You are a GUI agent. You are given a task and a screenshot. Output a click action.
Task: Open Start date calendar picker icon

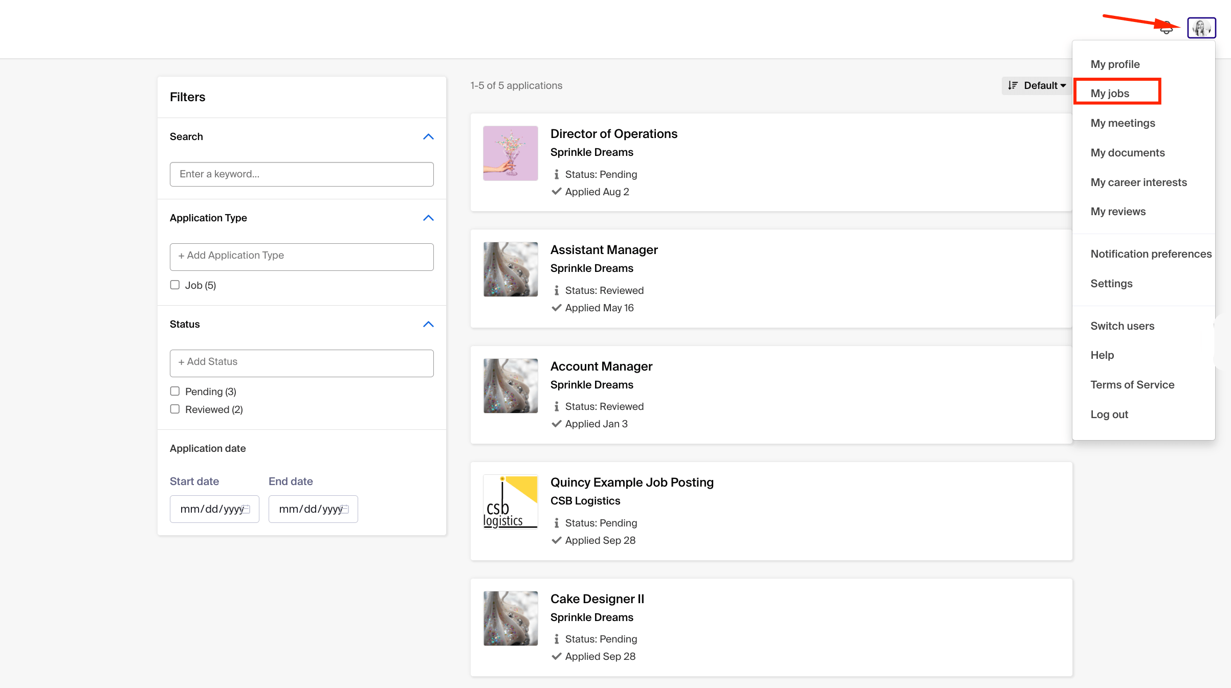pyautogui.click(x=246, y=509)
